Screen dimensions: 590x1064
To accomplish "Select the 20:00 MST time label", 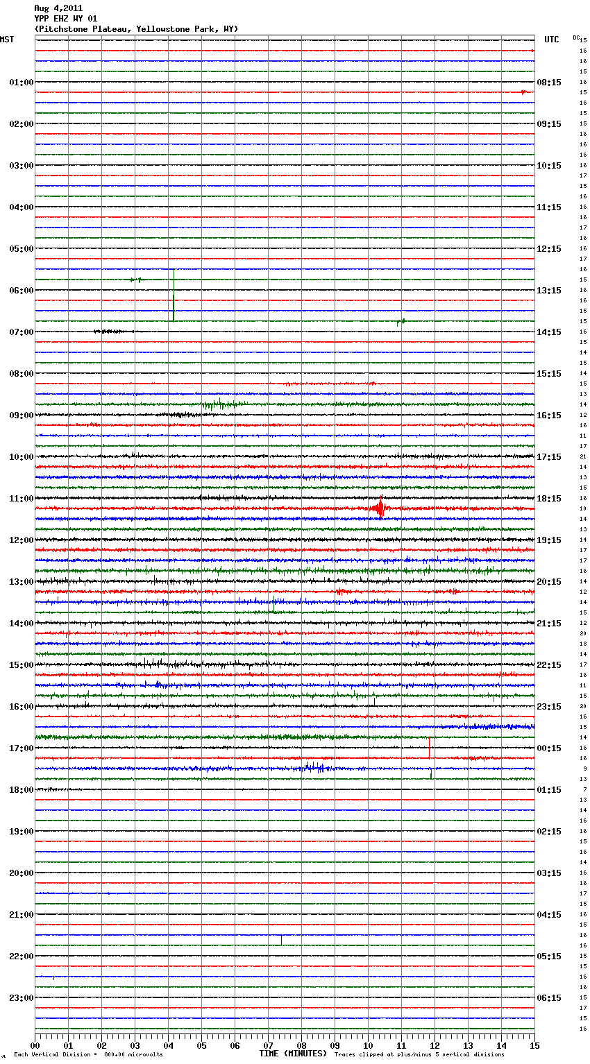I will click(x=22, y=873).
